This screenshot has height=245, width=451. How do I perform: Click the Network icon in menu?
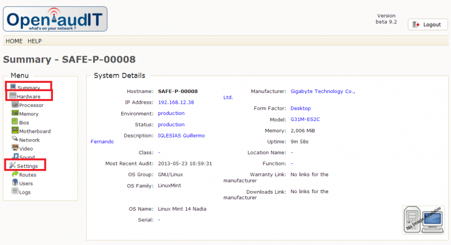pos(15,140)
